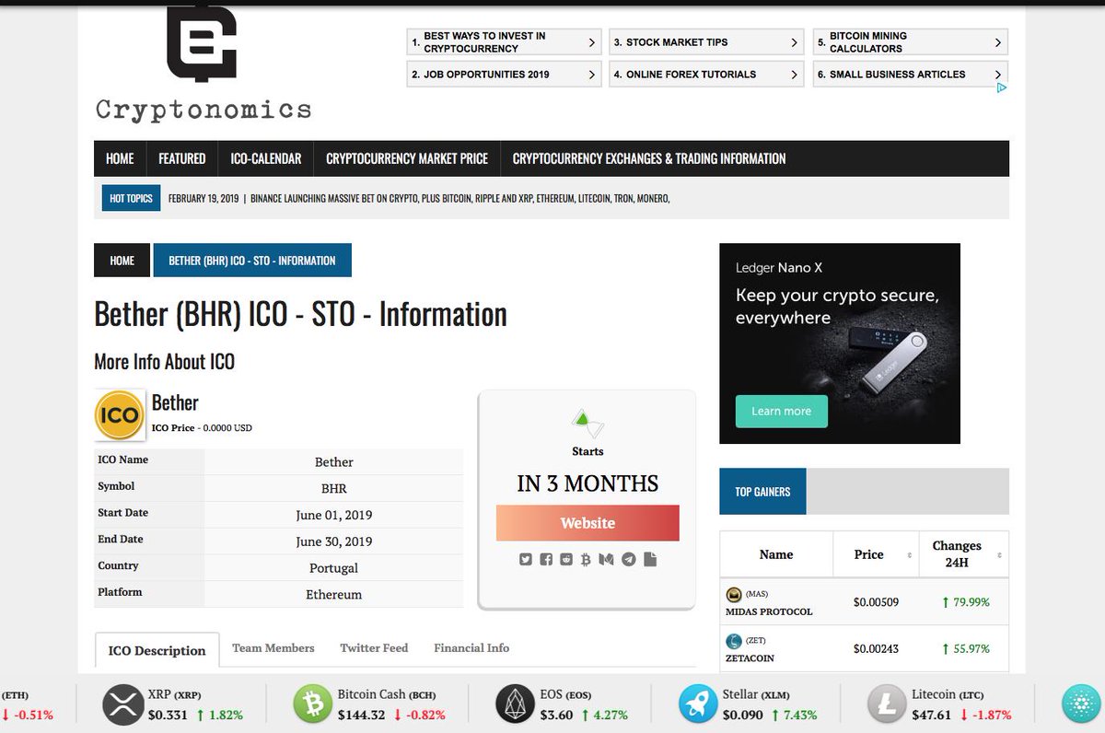Open 'Job opportunities 2019' ad link
The image size is (1105, 733).
[x=504, y=75]
